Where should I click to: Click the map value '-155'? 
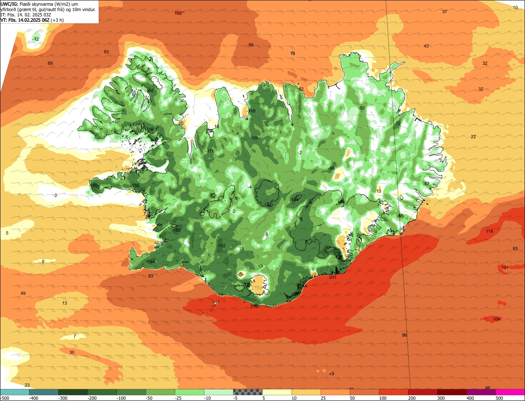tap(135, 186)
